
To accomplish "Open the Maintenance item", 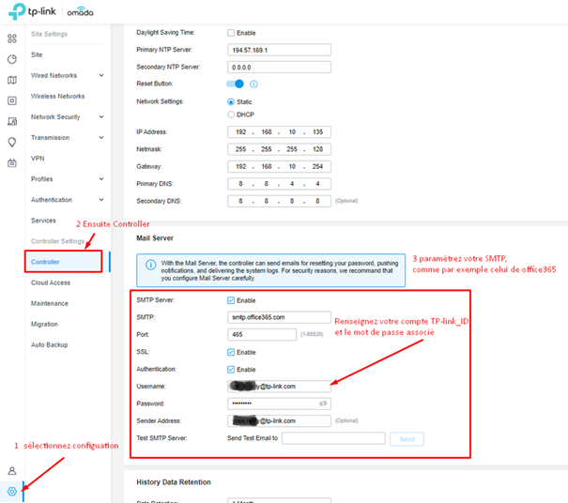I will pyautogui.click(x=49, y=303).
